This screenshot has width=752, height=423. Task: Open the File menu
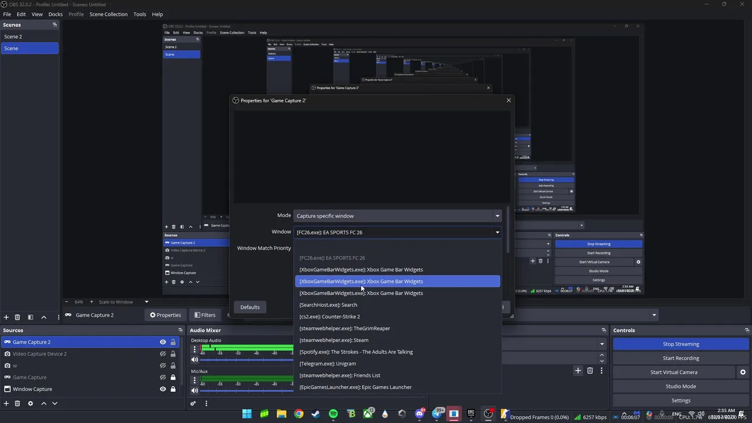(7, 14)
